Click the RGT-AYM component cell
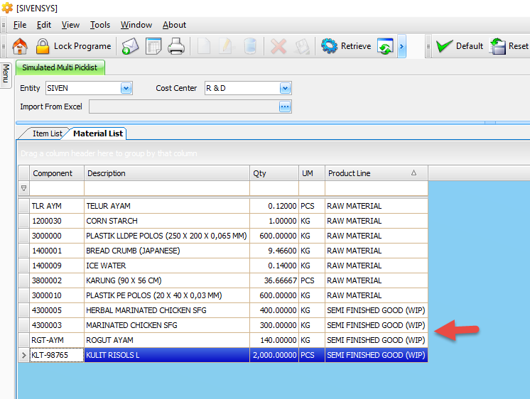 57,340
